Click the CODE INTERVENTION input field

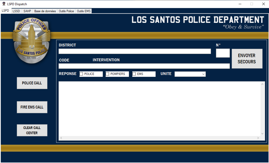[x=144, y=66]
